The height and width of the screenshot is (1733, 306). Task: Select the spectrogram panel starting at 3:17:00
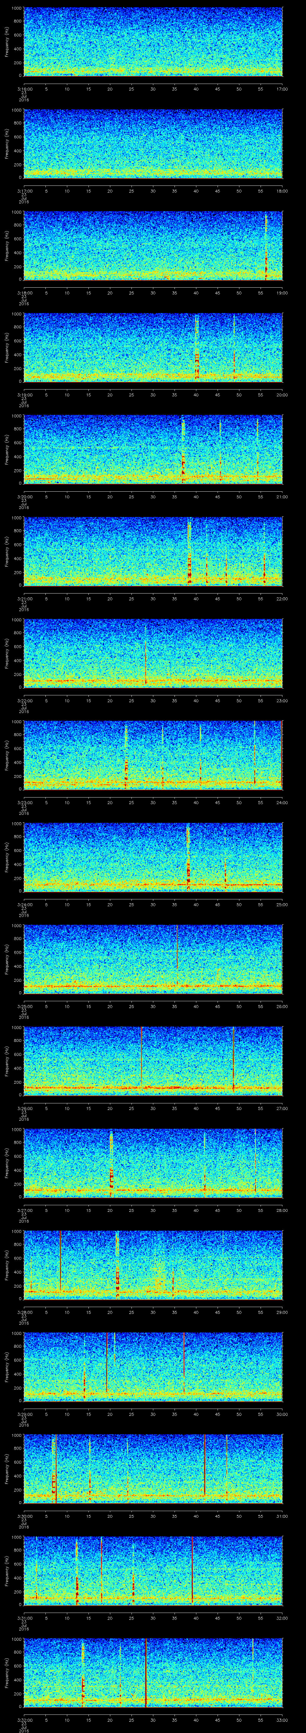pyautogui.click(x=153, y=143)
